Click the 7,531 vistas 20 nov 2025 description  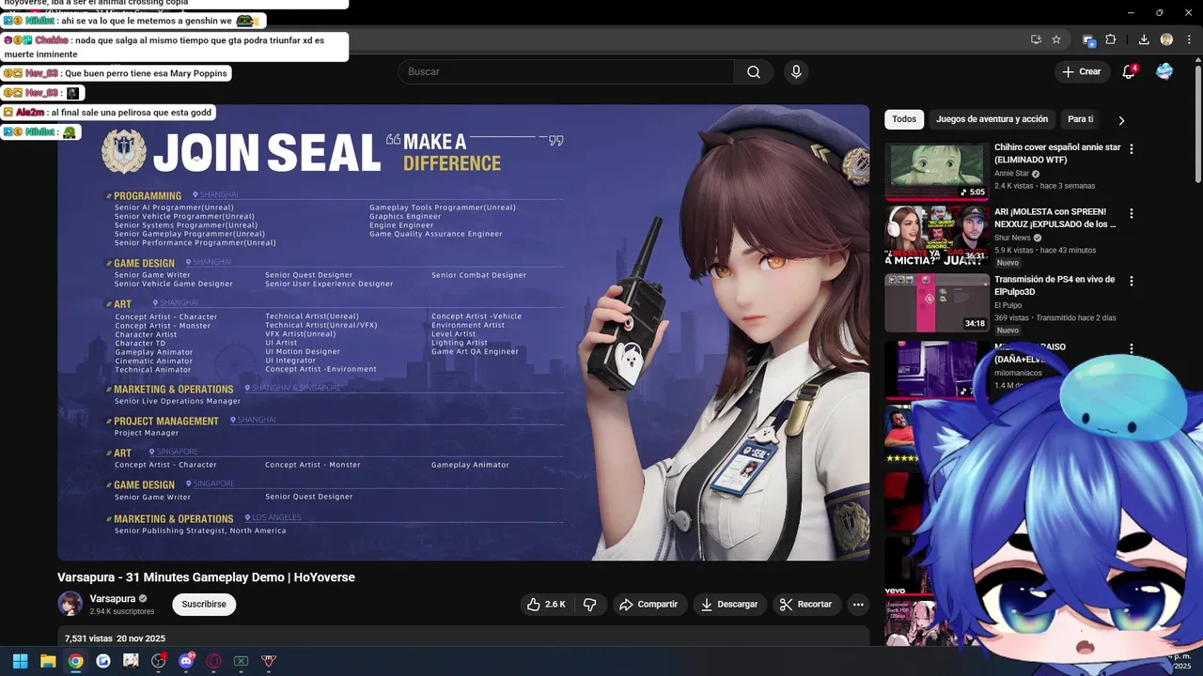click(115, 638)
